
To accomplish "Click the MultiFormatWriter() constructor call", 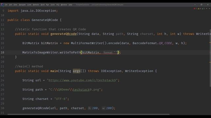I will point(89,43).
